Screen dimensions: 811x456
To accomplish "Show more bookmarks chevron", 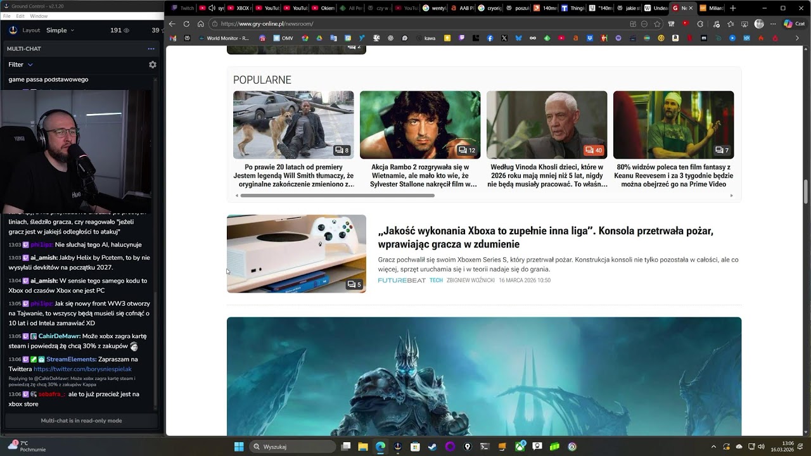I will tap(797, 38).
